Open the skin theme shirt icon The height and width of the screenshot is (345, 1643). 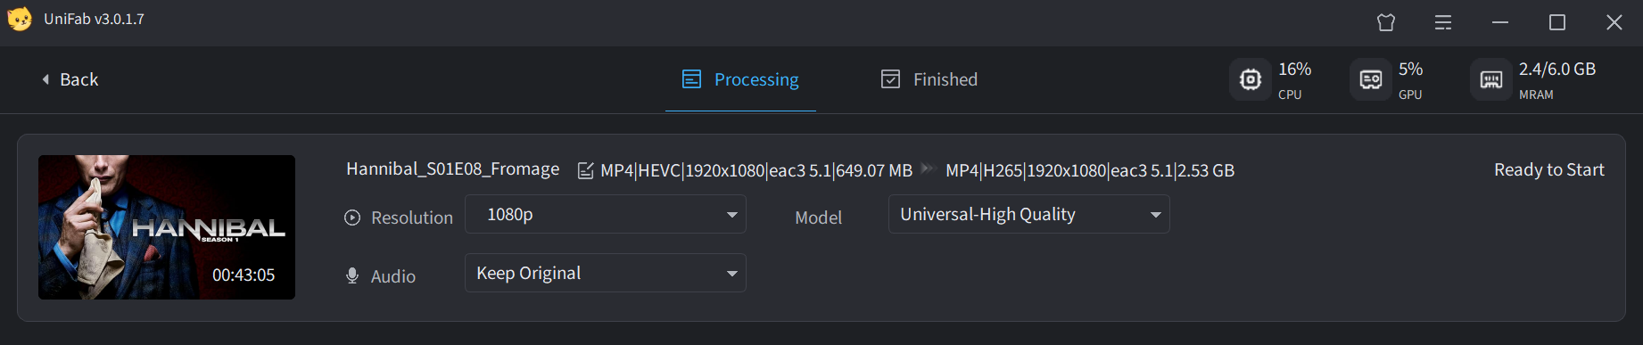(1386, 22)
